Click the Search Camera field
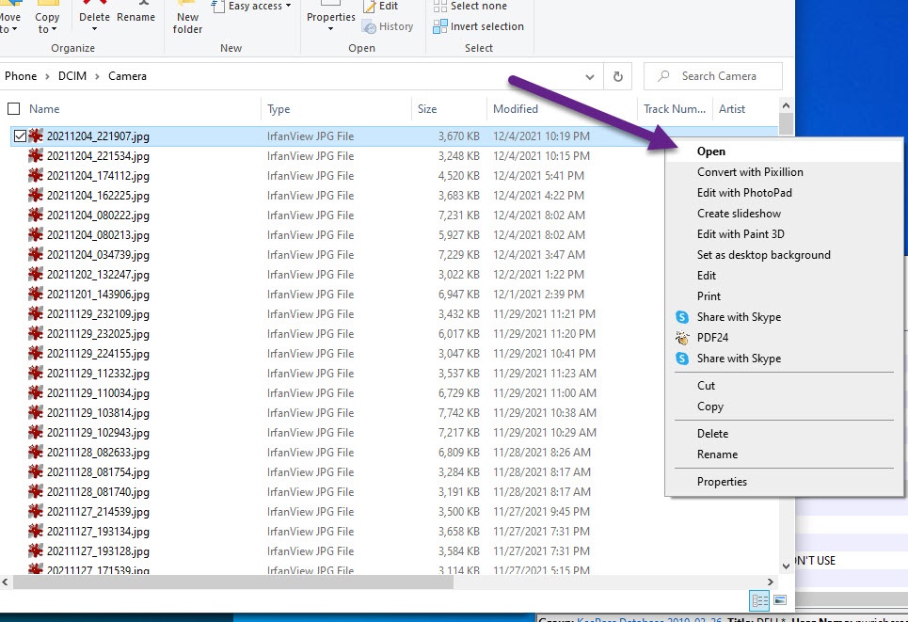The height and width of the screenshot is (622, 908). pos(713,76)
